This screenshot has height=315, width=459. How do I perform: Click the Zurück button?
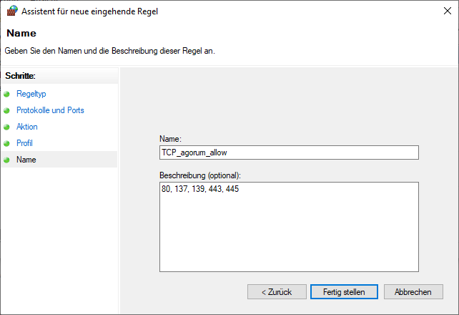pos(277,292)
